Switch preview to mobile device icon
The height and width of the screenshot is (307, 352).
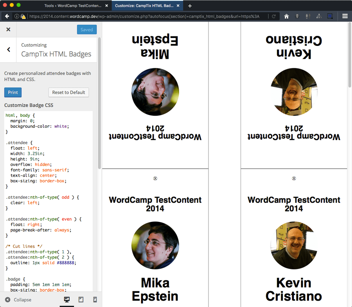(x=95, y=300)
